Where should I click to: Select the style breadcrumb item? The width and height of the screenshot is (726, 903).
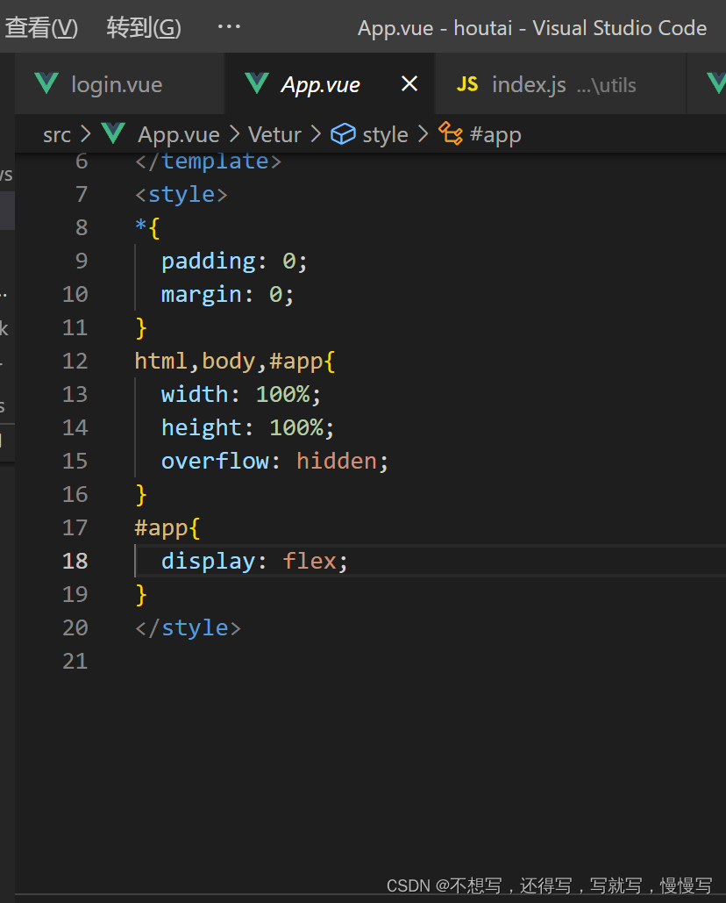(x=385, y=134)
